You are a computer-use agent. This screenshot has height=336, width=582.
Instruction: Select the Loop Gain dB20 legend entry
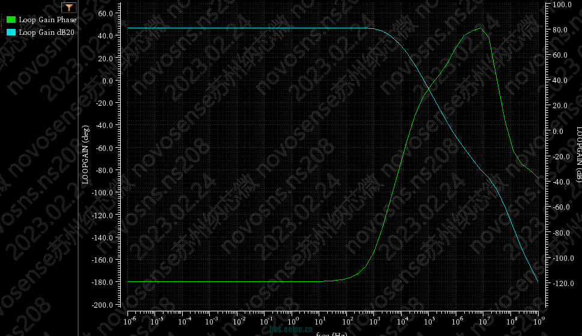tap(46, 32)
